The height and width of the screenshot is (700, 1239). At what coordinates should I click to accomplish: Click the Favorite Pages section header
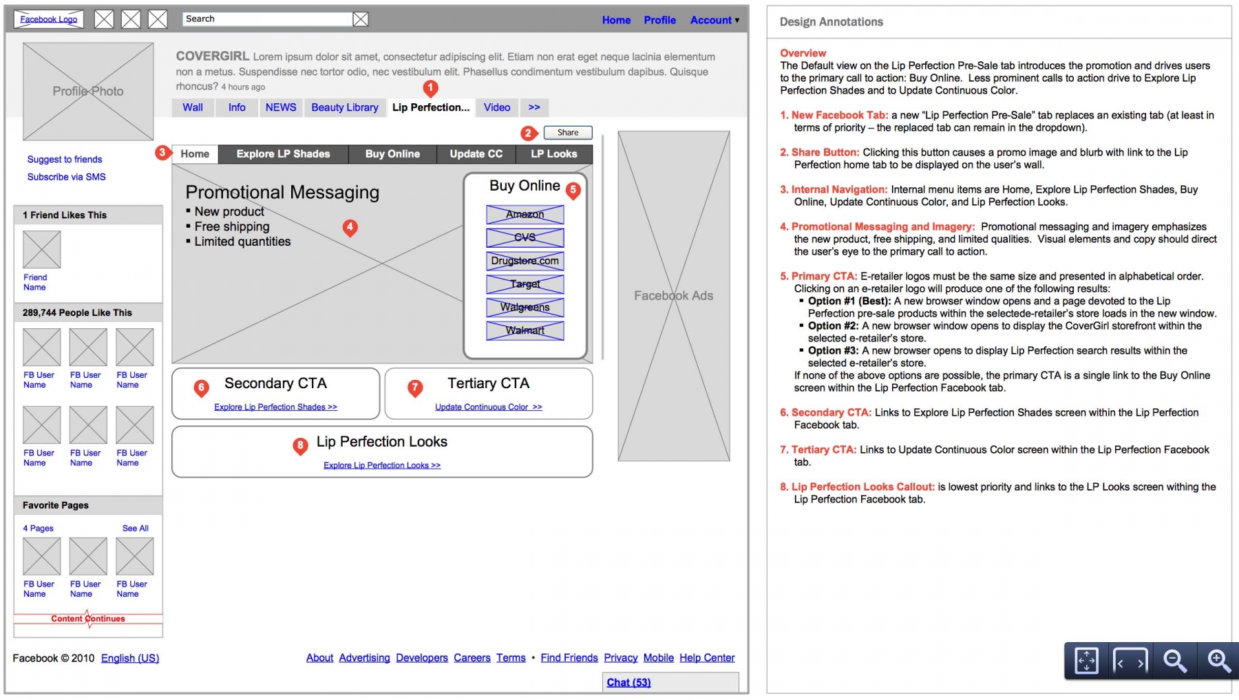(88, 505)
